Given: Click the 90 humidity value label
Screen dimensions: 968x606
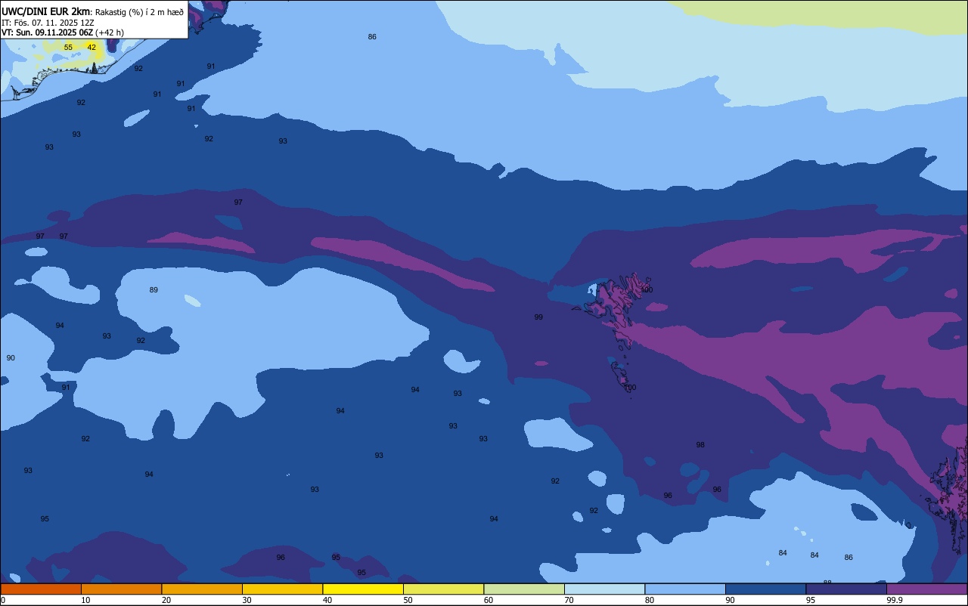Looking at the screenshot, I should tap(11, 357).
